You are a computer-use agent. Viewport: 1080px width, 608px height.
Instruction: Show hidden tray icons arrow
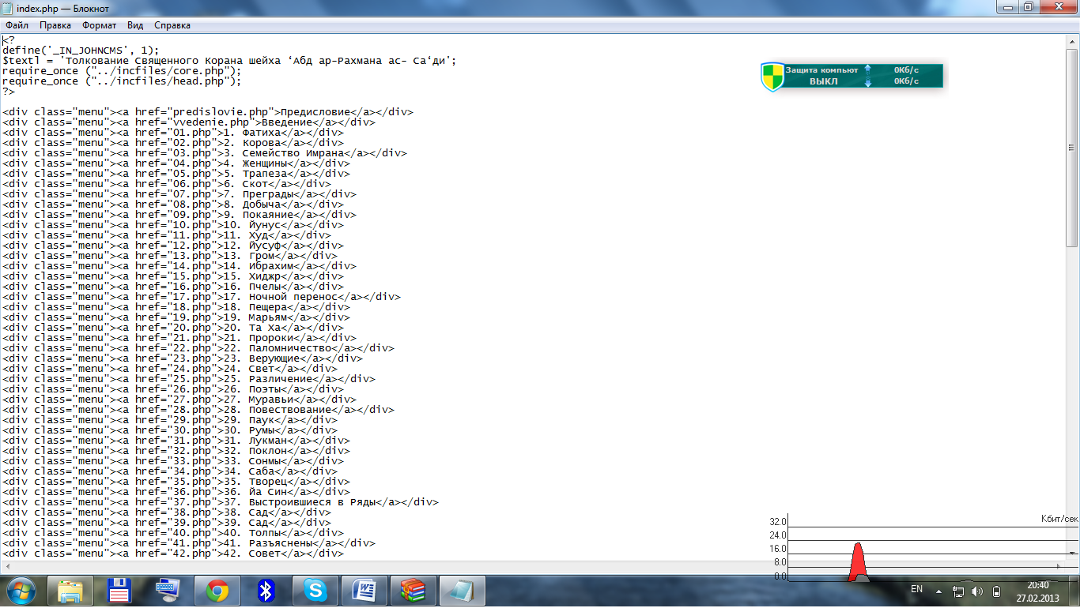[x=938, y=591]
